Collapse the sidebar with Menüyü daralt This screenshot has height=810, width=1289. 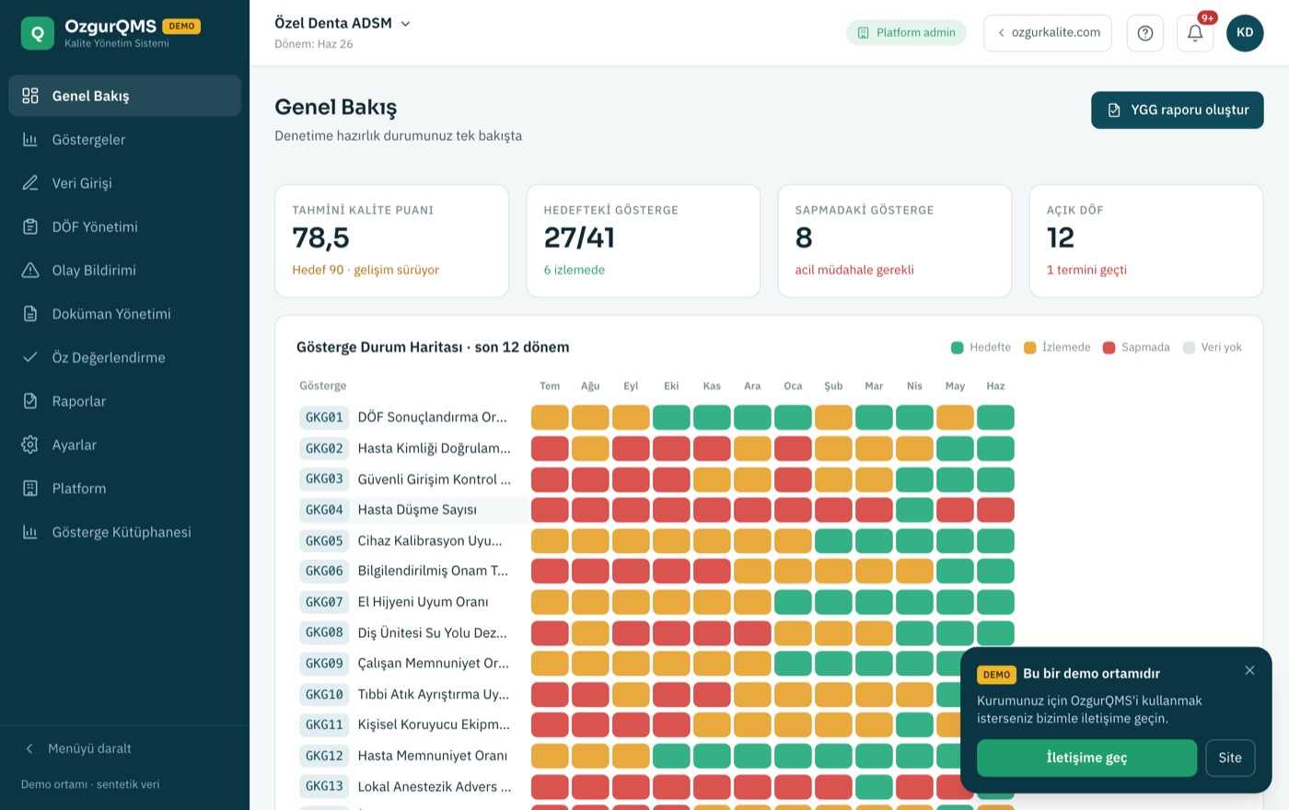tap(77, 748)
